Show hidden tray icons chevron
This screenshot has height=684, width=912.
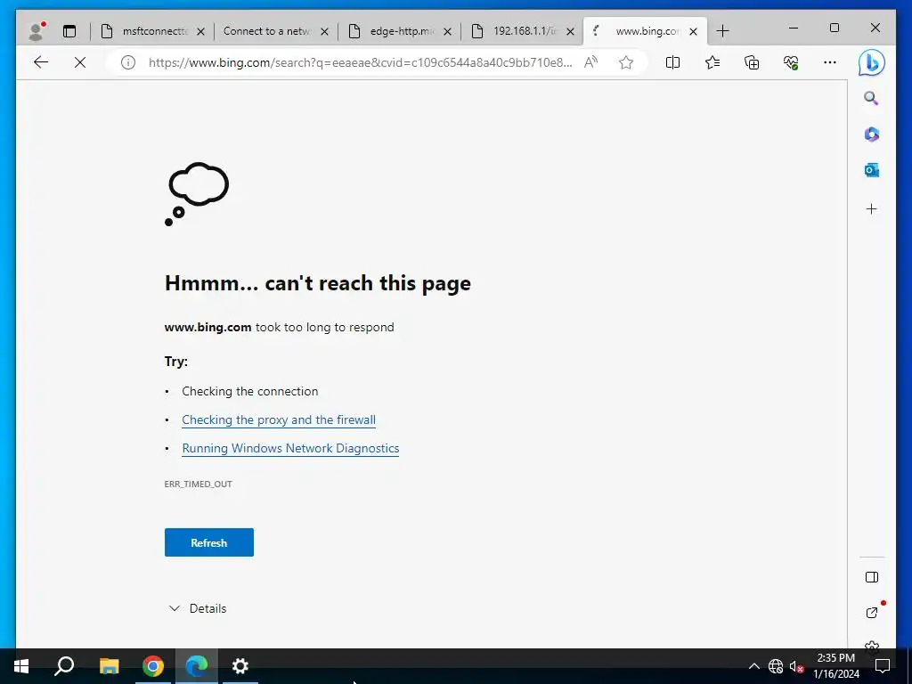coord(753,666)
